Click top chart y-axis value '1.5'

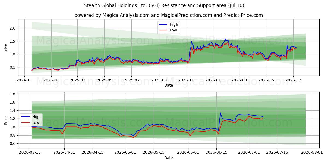point(13,41)
